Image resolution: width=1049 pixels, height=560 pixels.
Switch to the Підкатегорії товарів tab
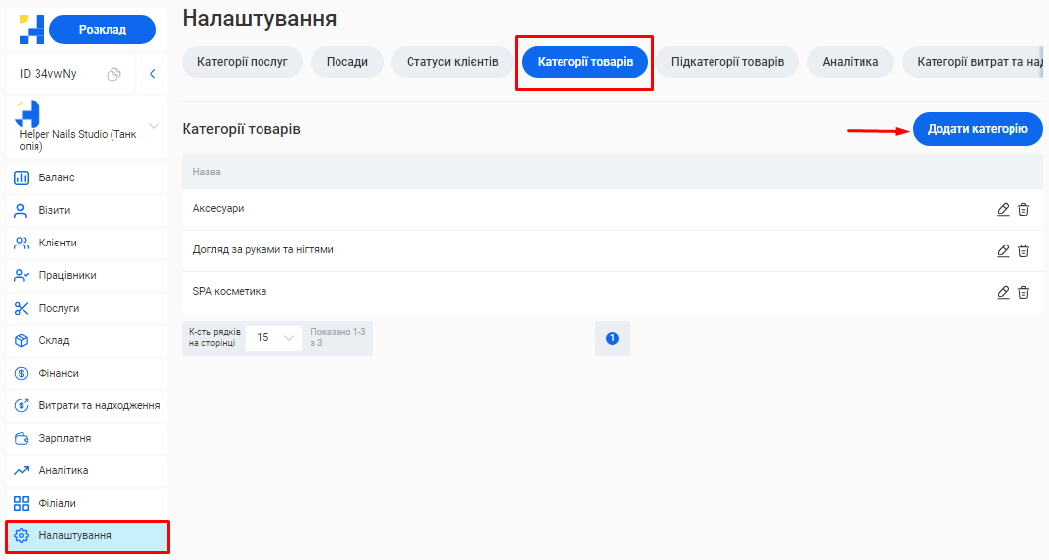point(727,62)
